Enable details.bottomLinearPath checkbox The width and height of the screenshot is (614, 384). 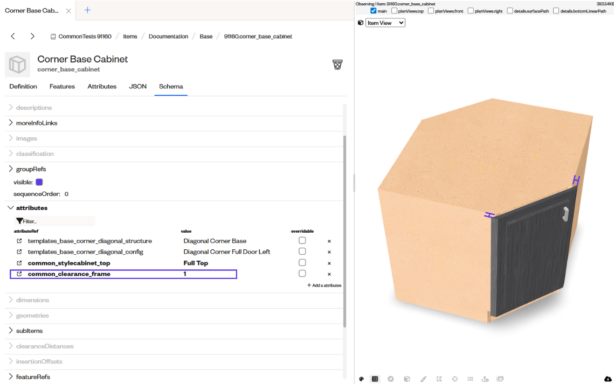pyautogui.click(x=556, y=11)
